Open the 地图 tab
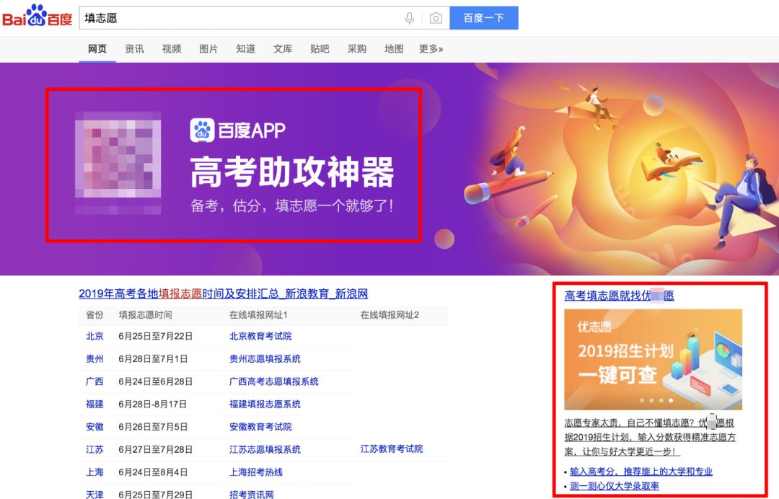 (x=394, y=48)
